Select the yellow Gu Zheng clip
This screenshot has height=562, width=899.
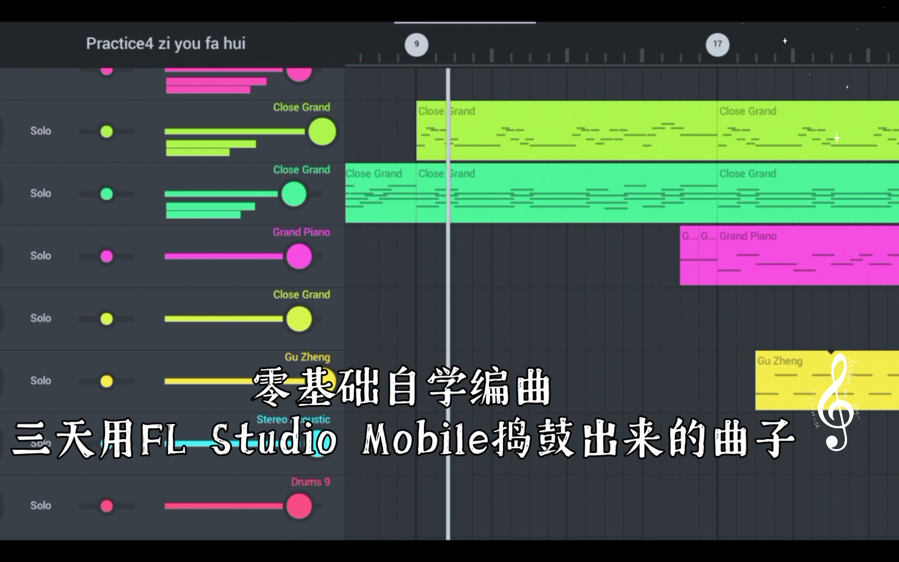point(827,380)
